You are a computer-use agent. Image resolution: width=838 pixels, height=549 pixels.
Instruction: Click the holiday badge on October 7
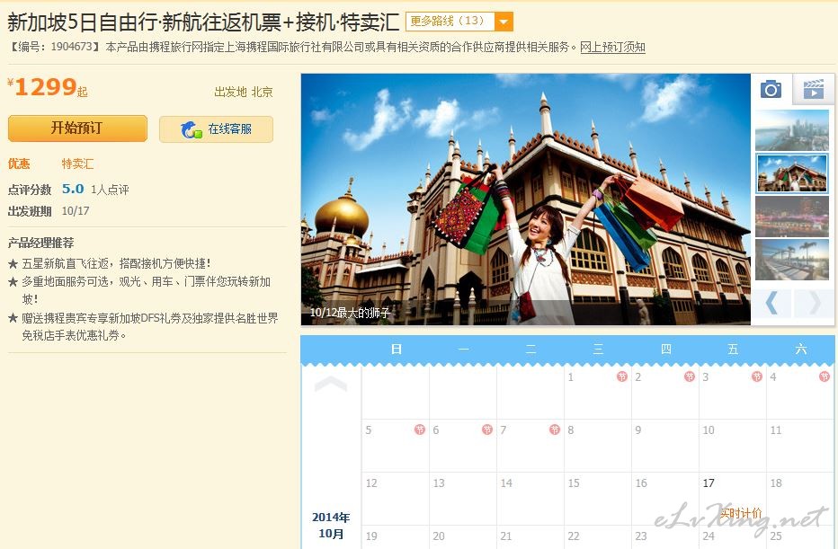[555, 429]
